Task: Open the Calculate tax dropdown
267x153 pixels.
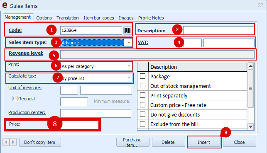Action: coord(129,78)
